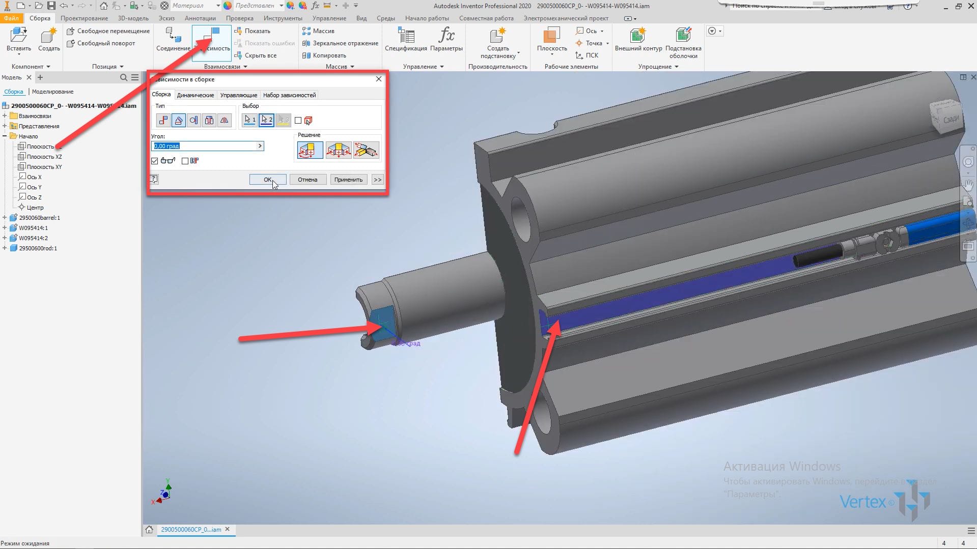
Task: Expand the Представления tree node
Action: (5, 126)
